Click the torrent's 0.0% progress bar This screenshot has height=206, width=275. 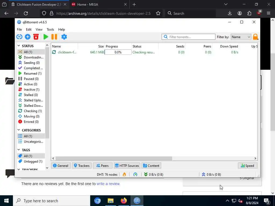118,52
